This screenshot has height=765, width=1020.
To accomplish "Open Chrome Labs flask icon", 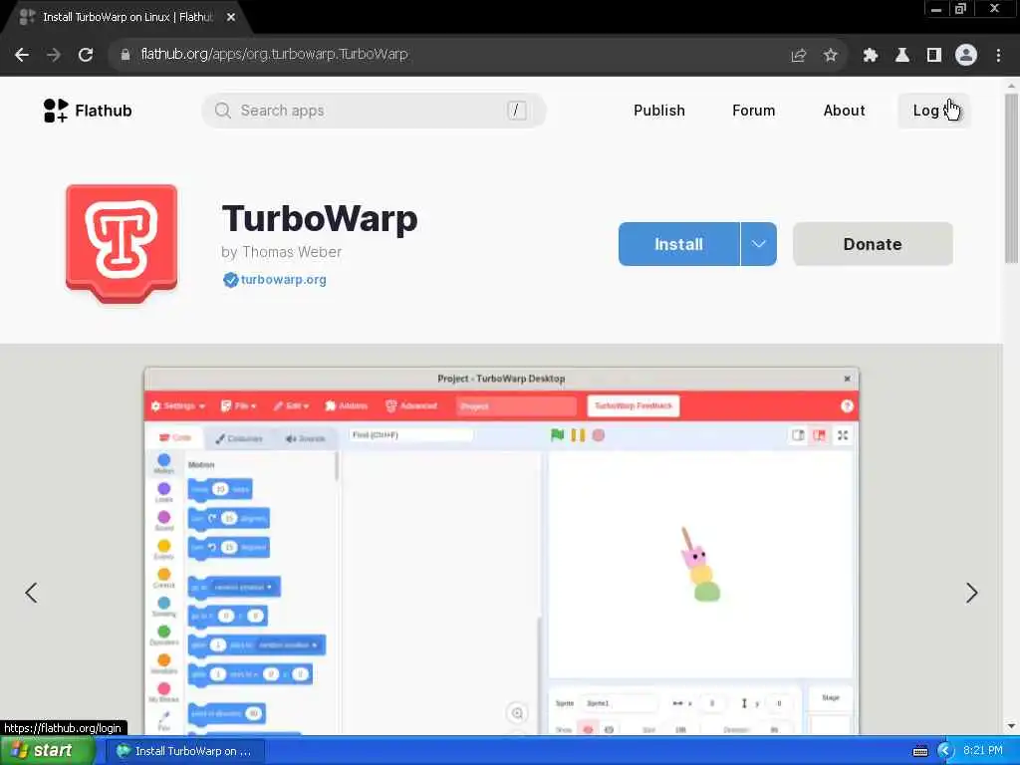I will click(x=902, y=56).
